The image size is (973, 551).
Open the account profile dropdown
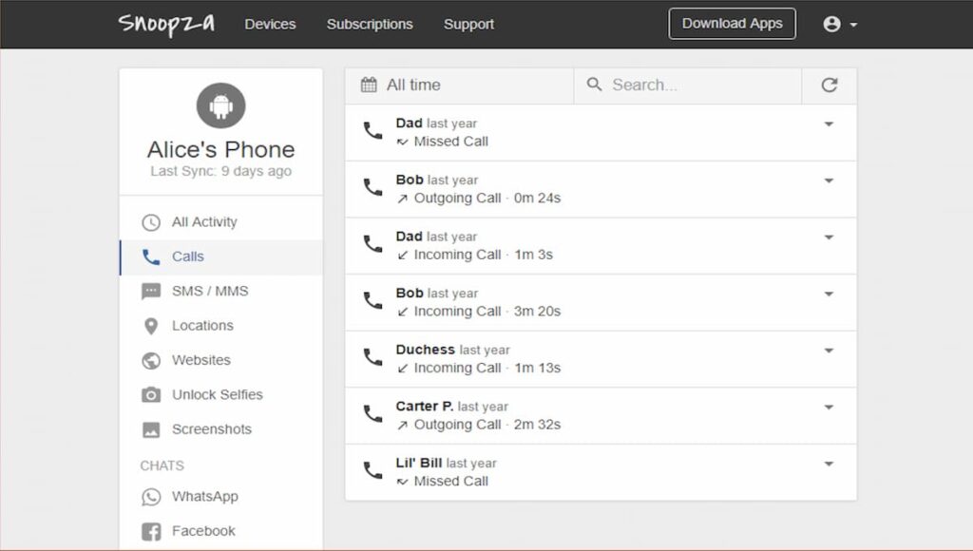(840, 24)
